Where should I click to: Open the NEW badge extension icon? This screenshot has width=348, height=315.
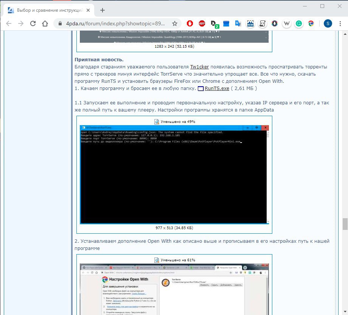tap(250, 23)
